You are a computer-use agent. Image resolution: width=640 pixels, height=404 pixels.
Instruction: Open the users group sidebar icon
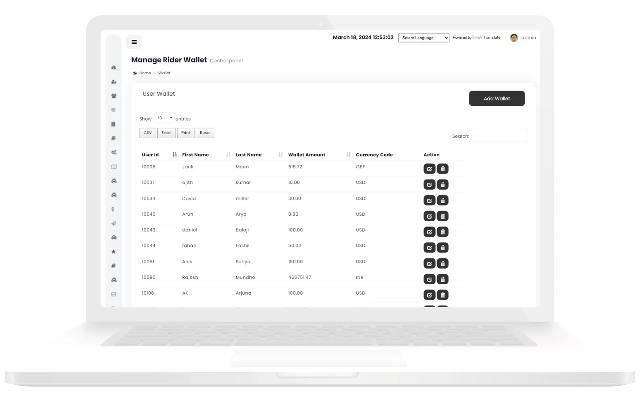tap(114, 96)
